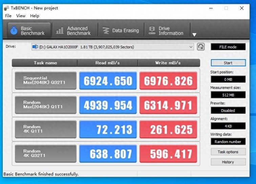Select the read result 638.807
Screen dimensions: 256x184
[108, 154]
